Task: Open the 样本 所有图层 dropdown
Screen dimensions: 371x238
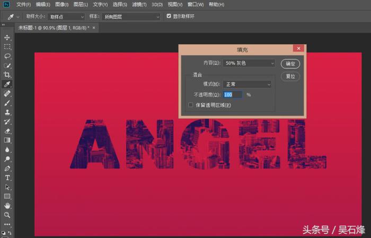Action: (131, 17)
